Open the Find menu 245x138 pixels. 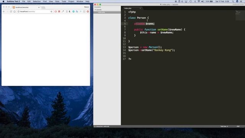tap(45, 2)
